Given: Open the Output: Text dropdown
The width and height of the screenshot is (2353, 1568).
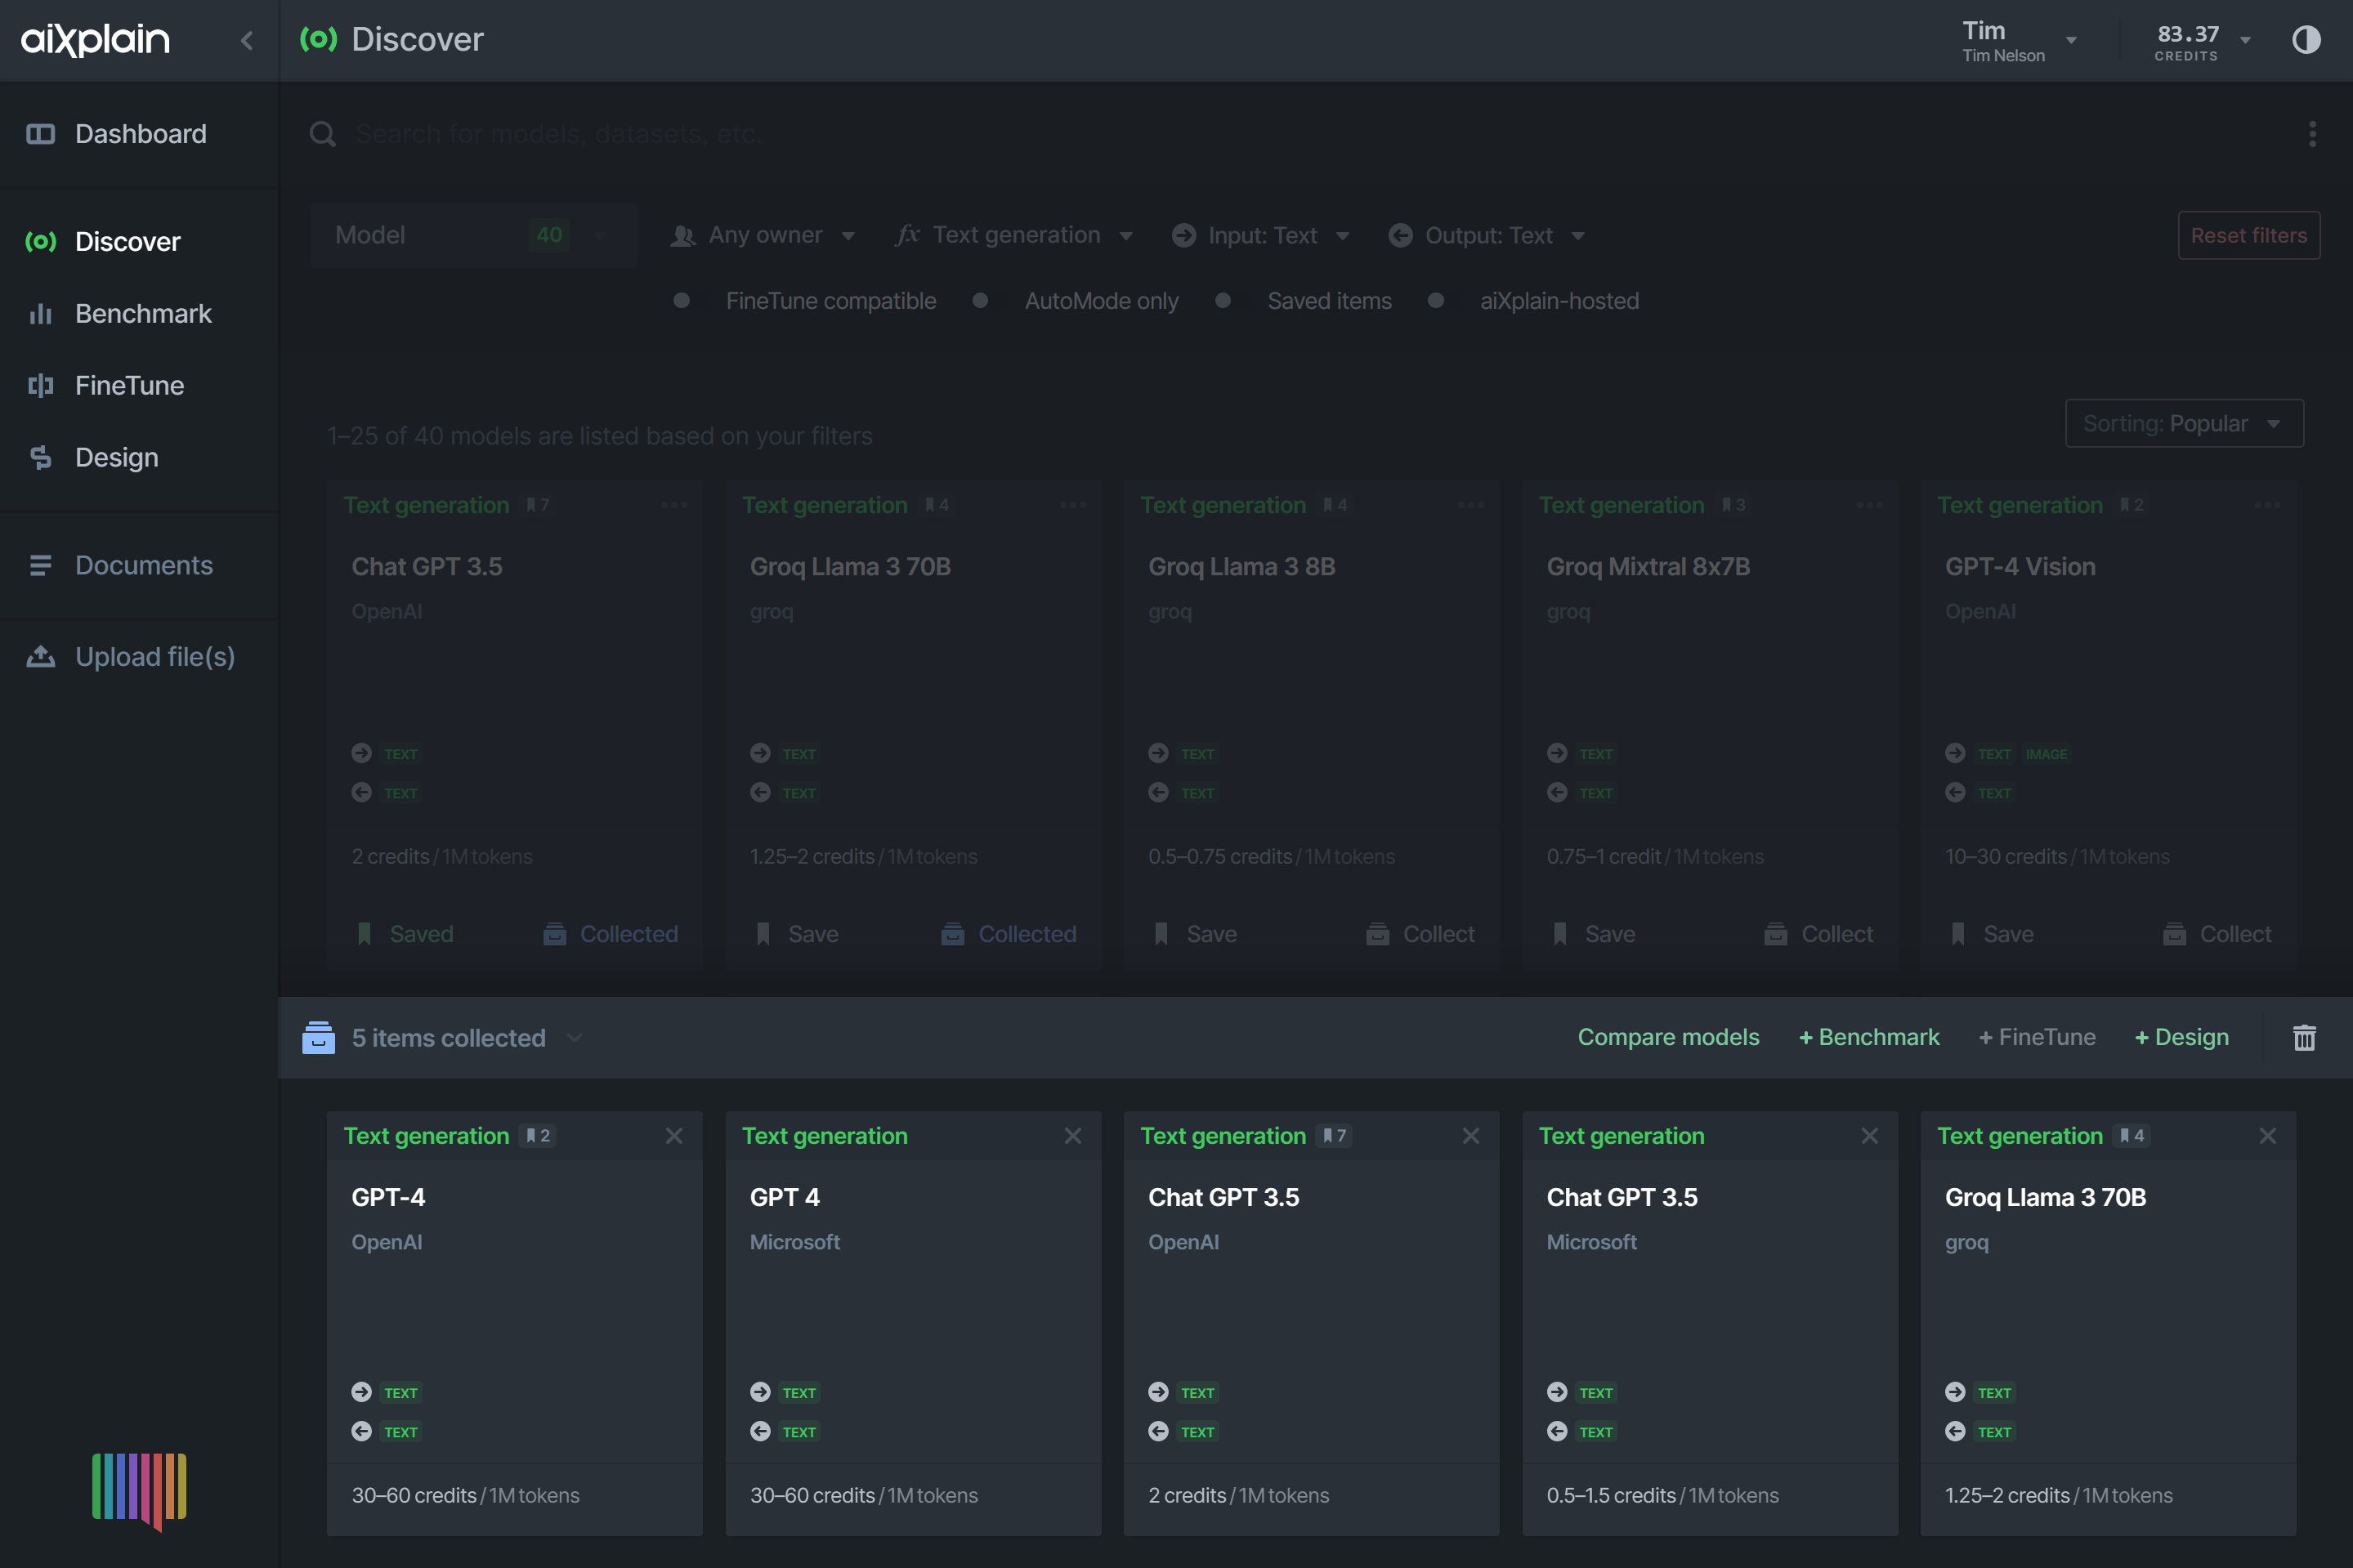Looking at the screenshot, I should (x=1487, y=235).
